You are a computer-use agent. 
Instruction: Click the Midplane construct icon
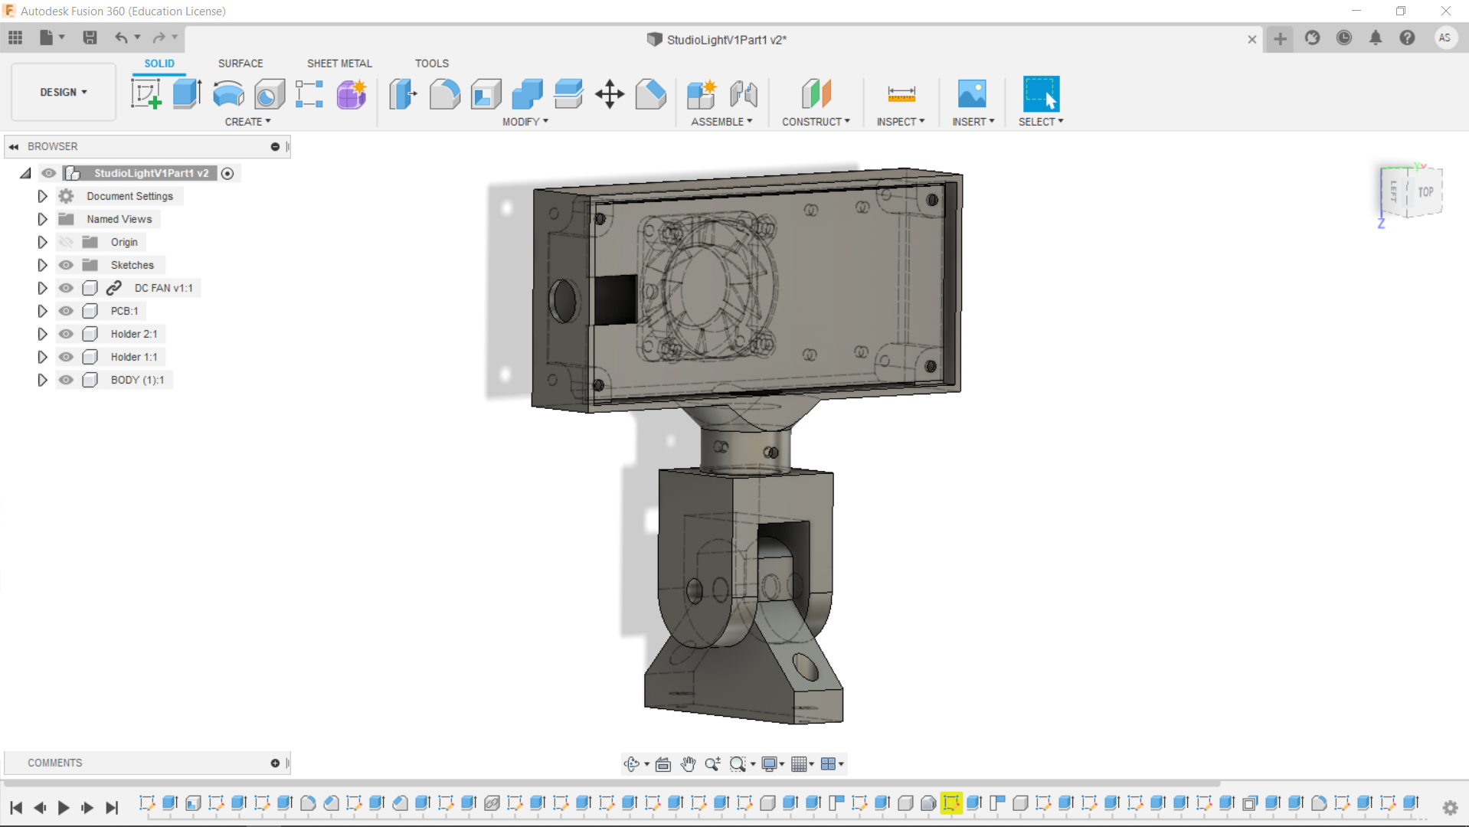816,94
